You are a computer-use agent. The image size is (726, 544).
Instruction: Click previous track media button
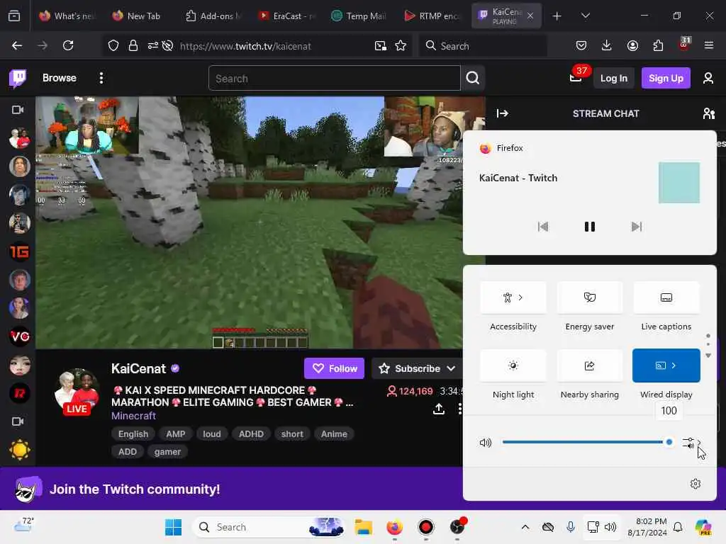[x=542, y=227]
